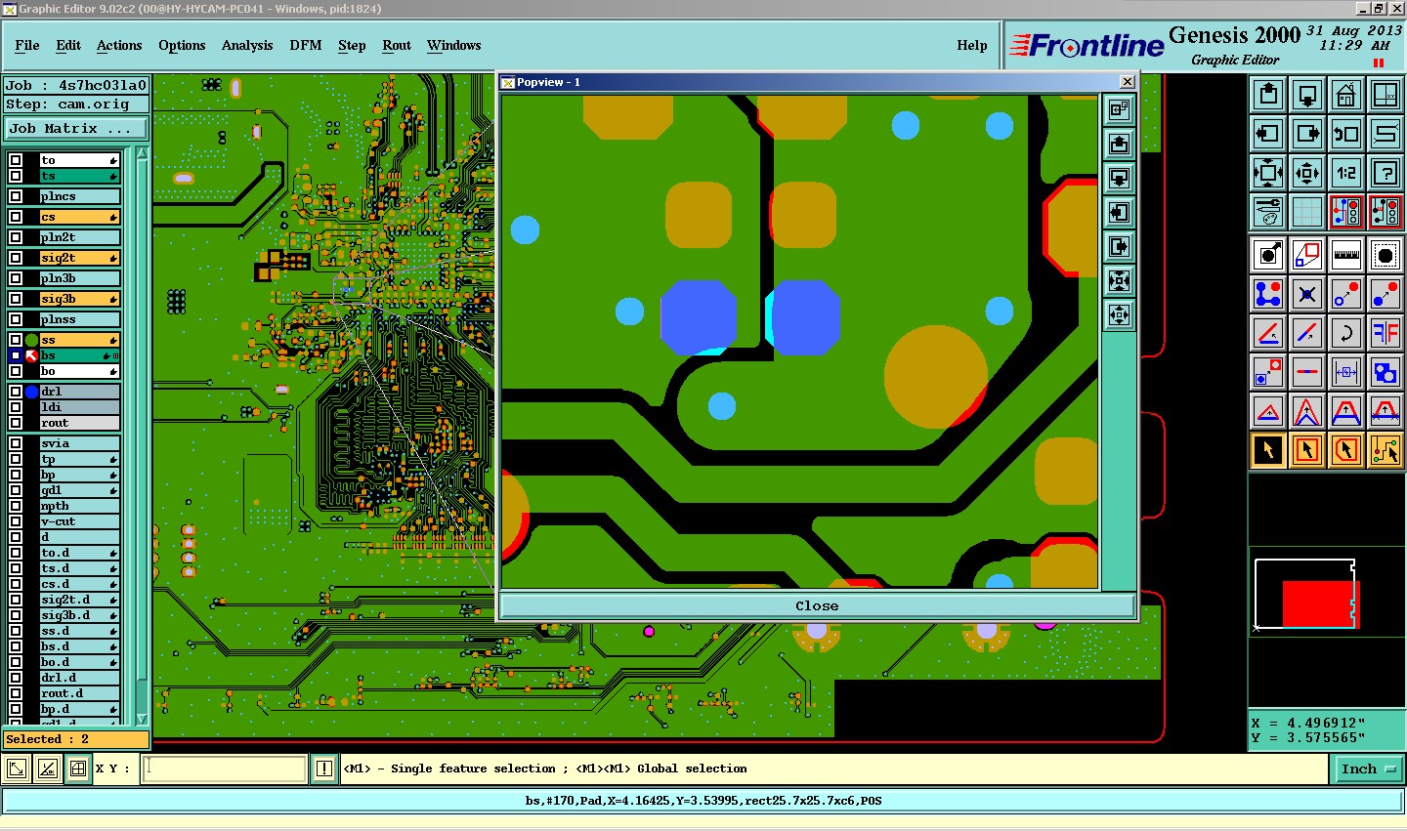Select the 'mpth' layer name
The image size is (1407, 831).
click(79, 506)
